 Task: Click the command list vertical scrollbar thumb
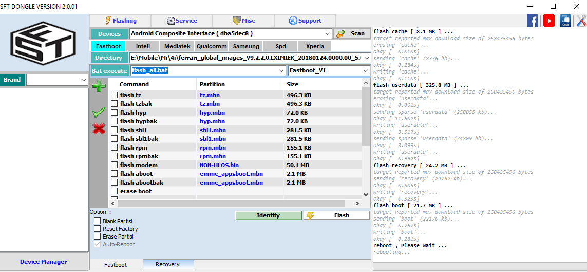click(x=366, y=117)
